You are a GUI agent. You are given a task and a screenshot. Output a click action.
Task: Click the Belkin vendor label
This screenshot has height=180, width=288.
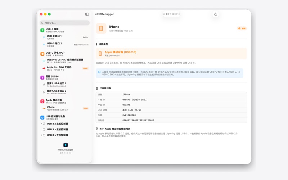coord(85,37)
